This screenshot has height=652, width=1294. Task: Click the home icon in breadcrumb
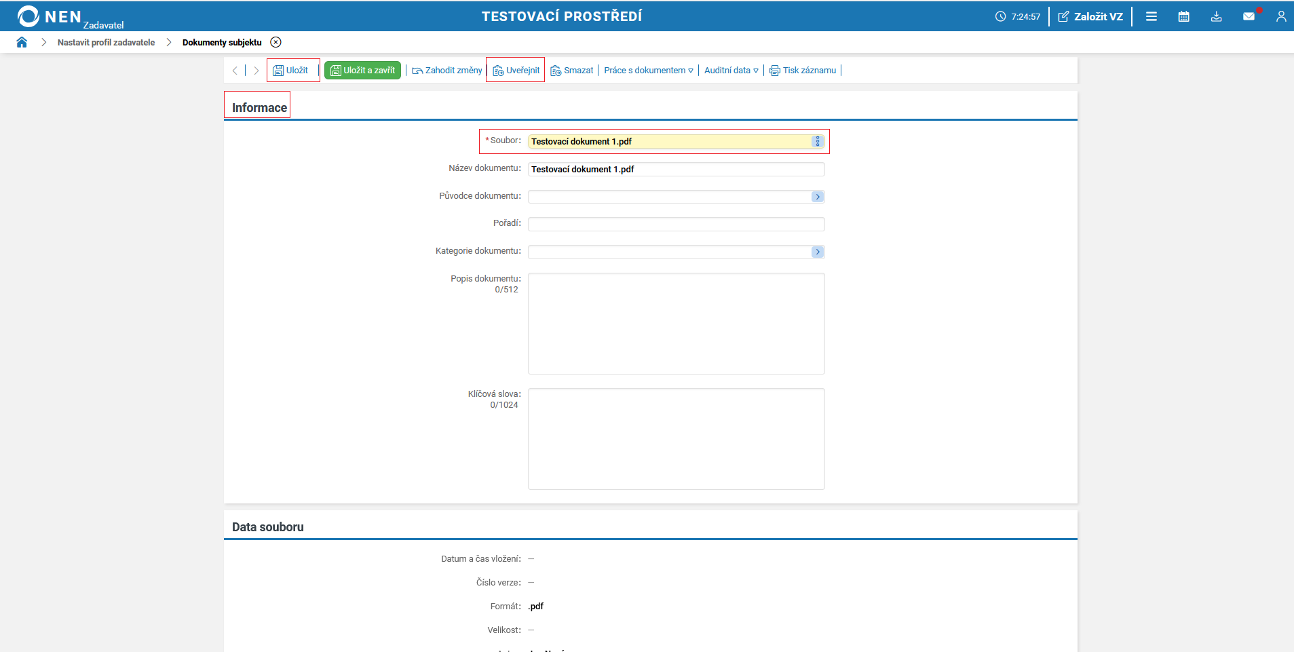click(x=22, y=42)
